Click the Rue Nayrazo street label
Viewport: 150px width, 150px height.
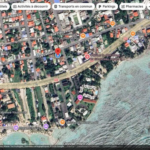coord(13,16)
